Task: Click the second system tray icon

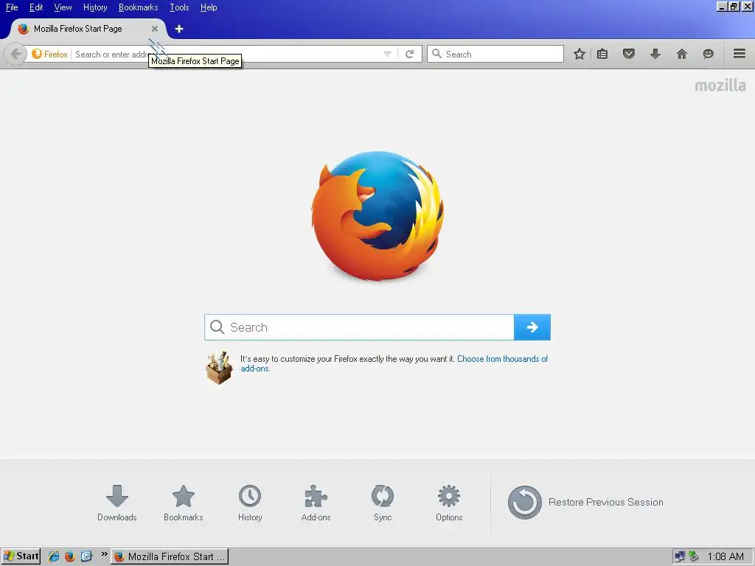Action: point(693,556)
